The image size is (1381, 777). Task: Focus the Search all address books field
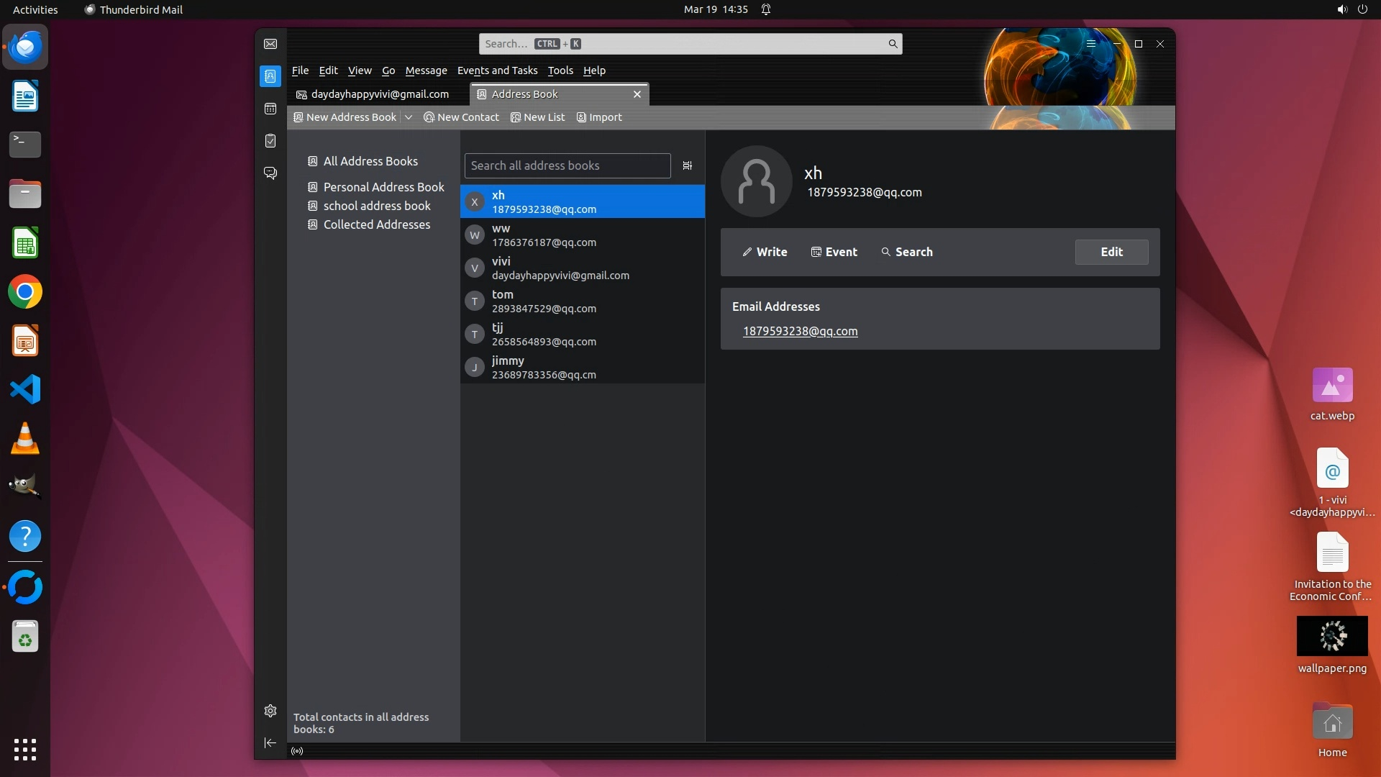[x=567, y=165]
